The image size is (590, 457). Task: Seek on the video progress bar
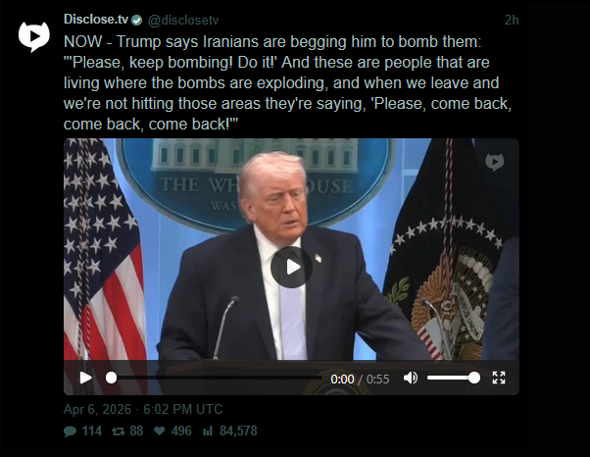tap(216, 378)
